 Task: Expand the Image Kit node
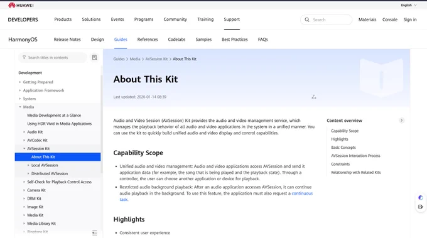pyautogui.click(x=24, y=207)
